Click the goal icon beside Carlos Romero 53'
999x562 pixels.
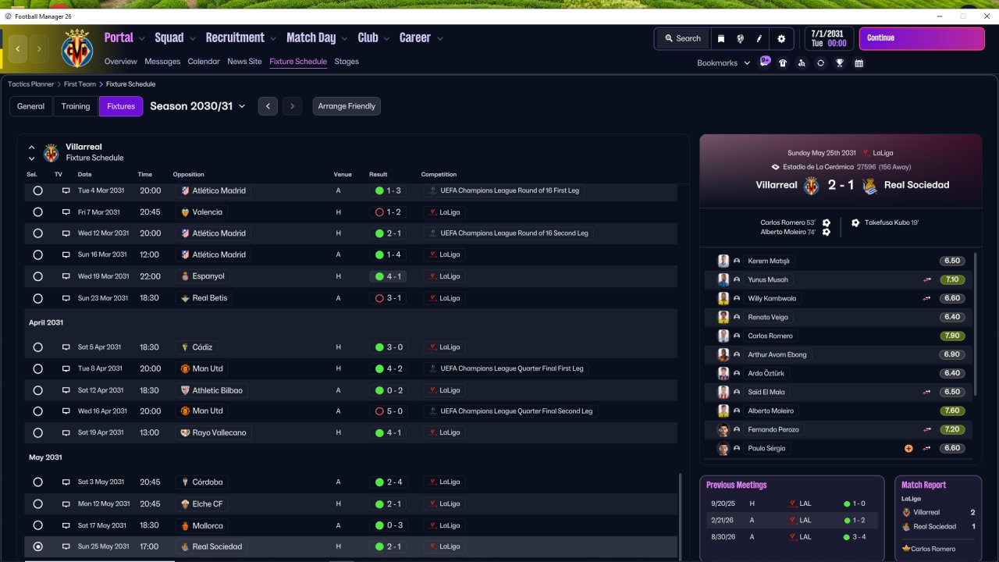(827, 222)
